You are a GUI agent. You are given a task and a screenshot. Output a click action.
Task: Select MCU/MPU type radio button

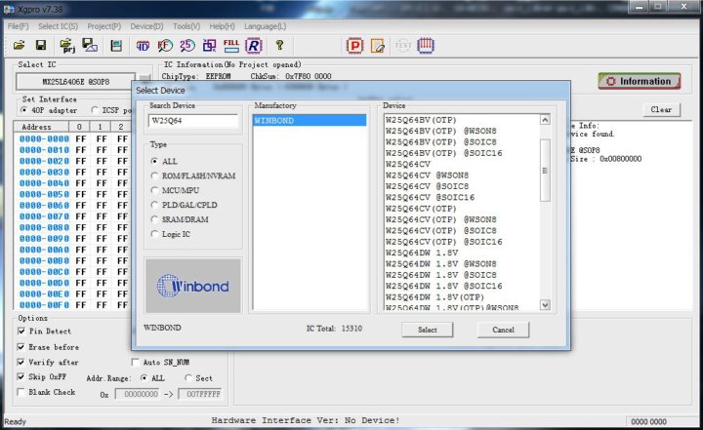(154, 190)
